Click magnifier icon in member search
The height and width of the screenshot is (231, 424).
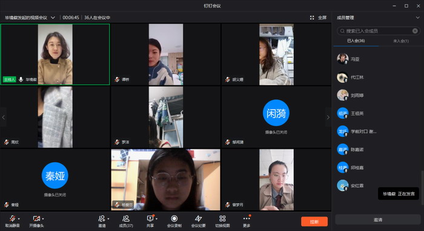coord(342,31)
